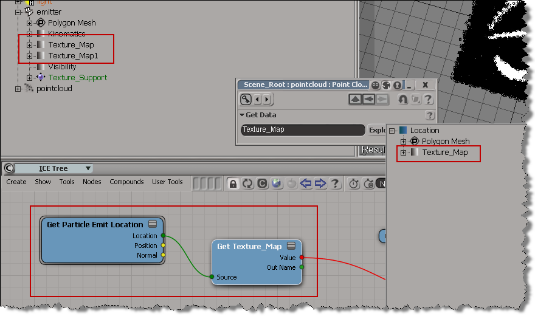Collapse the Get Data section
The image size is (535, 316).
coord(242,115)
